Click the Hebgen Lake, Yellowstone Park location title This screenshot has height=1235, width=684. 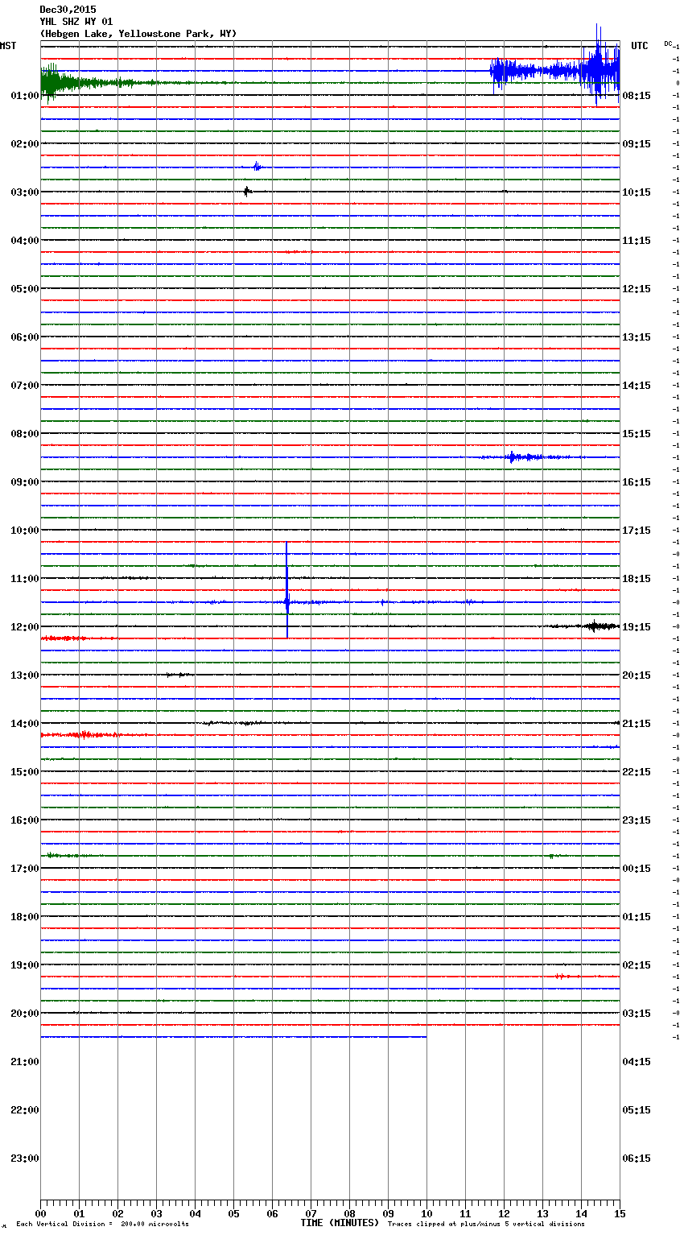pos(138,34)
